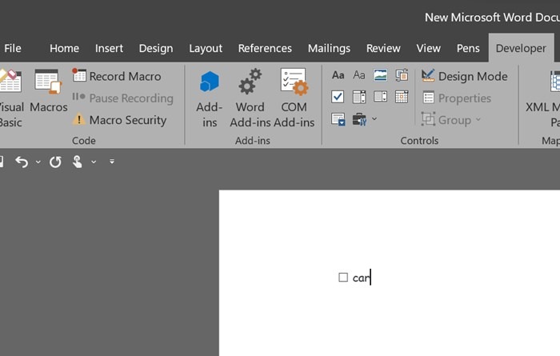Undo the last action

(x=22, y=162)
